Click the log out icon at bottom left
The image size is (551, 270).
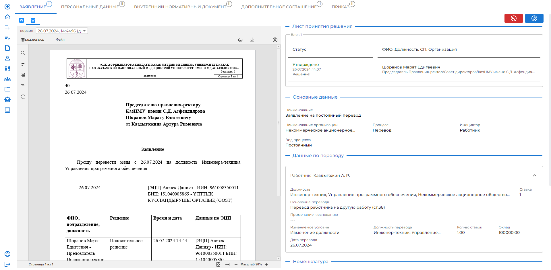pyautogui.click(x=7, y=264)
